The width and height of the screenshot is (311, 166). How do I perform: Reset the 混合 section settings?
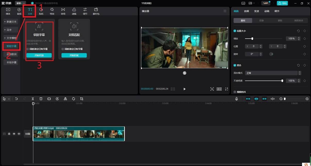298,65
